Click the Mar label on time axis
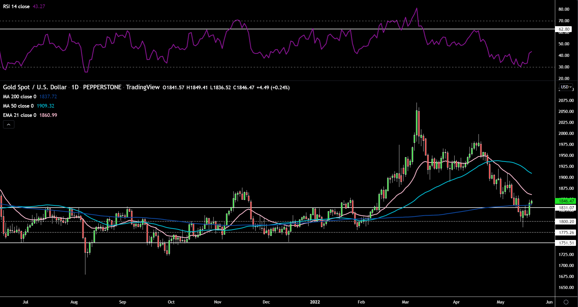 click(405, 302)
